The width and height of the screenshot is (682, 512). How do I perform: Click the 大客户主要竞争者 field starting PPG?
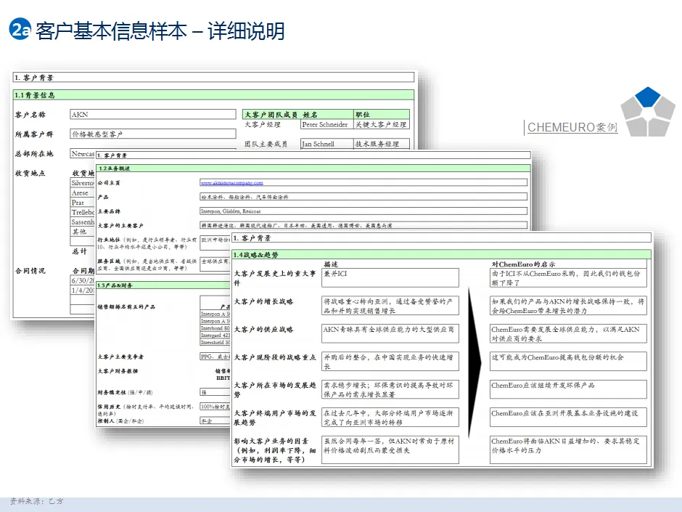coord(215,357)
